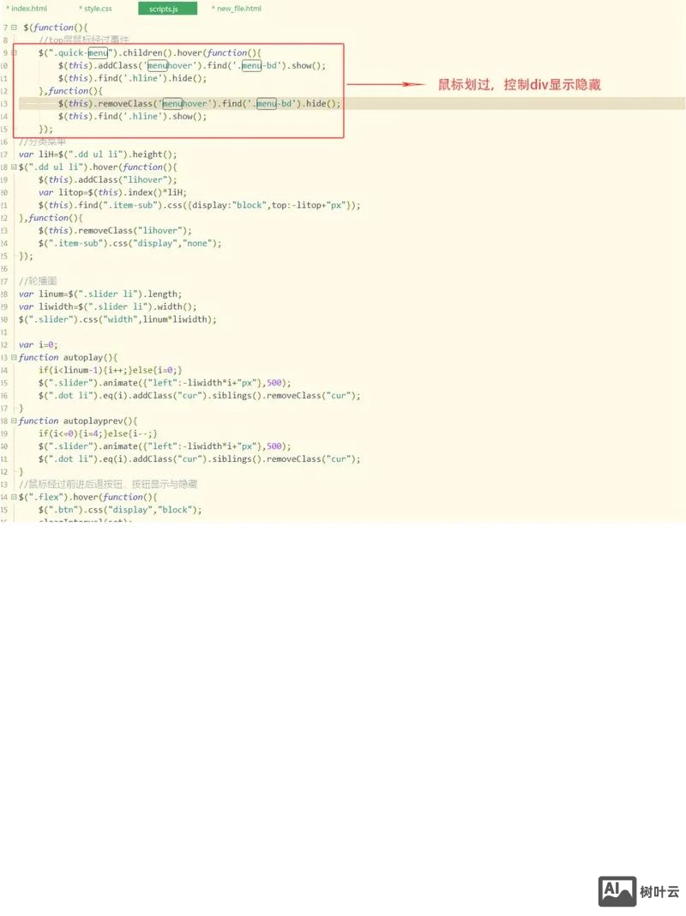Collapse the .dd ul li hover fold marker

14,167
